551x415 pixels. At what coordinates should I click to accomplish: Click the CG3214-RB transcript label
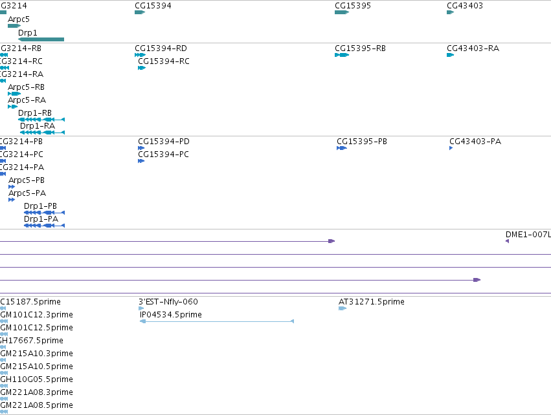coord(21,48)
